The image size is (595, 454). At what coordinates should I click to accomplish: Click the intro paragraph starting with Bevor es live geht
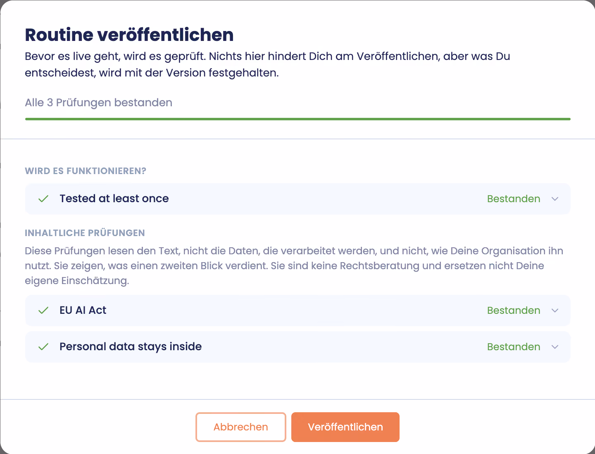267,65
